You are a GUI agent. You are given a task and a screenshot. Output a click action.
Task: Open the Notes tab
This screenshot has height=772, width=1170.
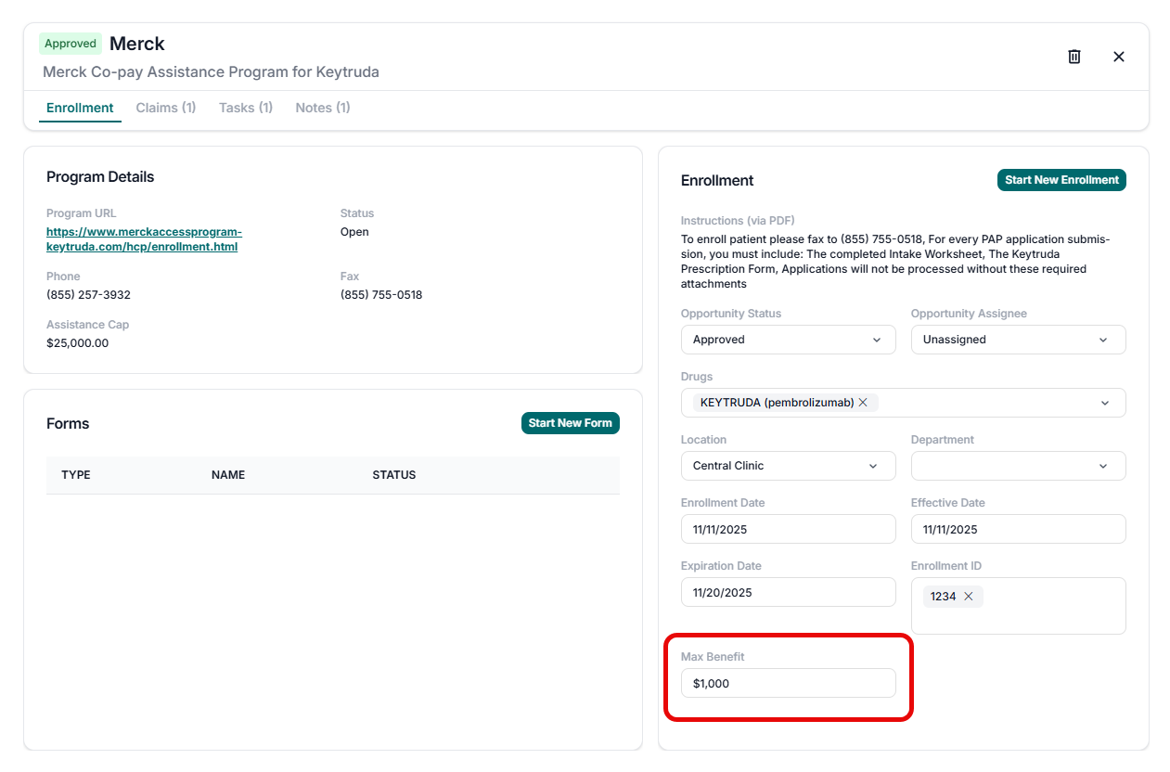point(323,108)
